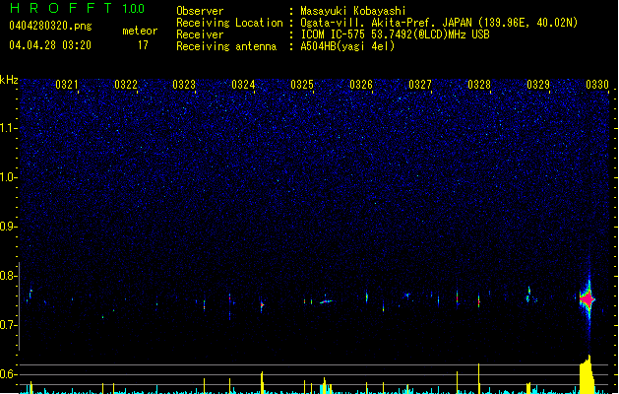Click the 0326 time axis label
Screen dimensions: 619x394
361,85
